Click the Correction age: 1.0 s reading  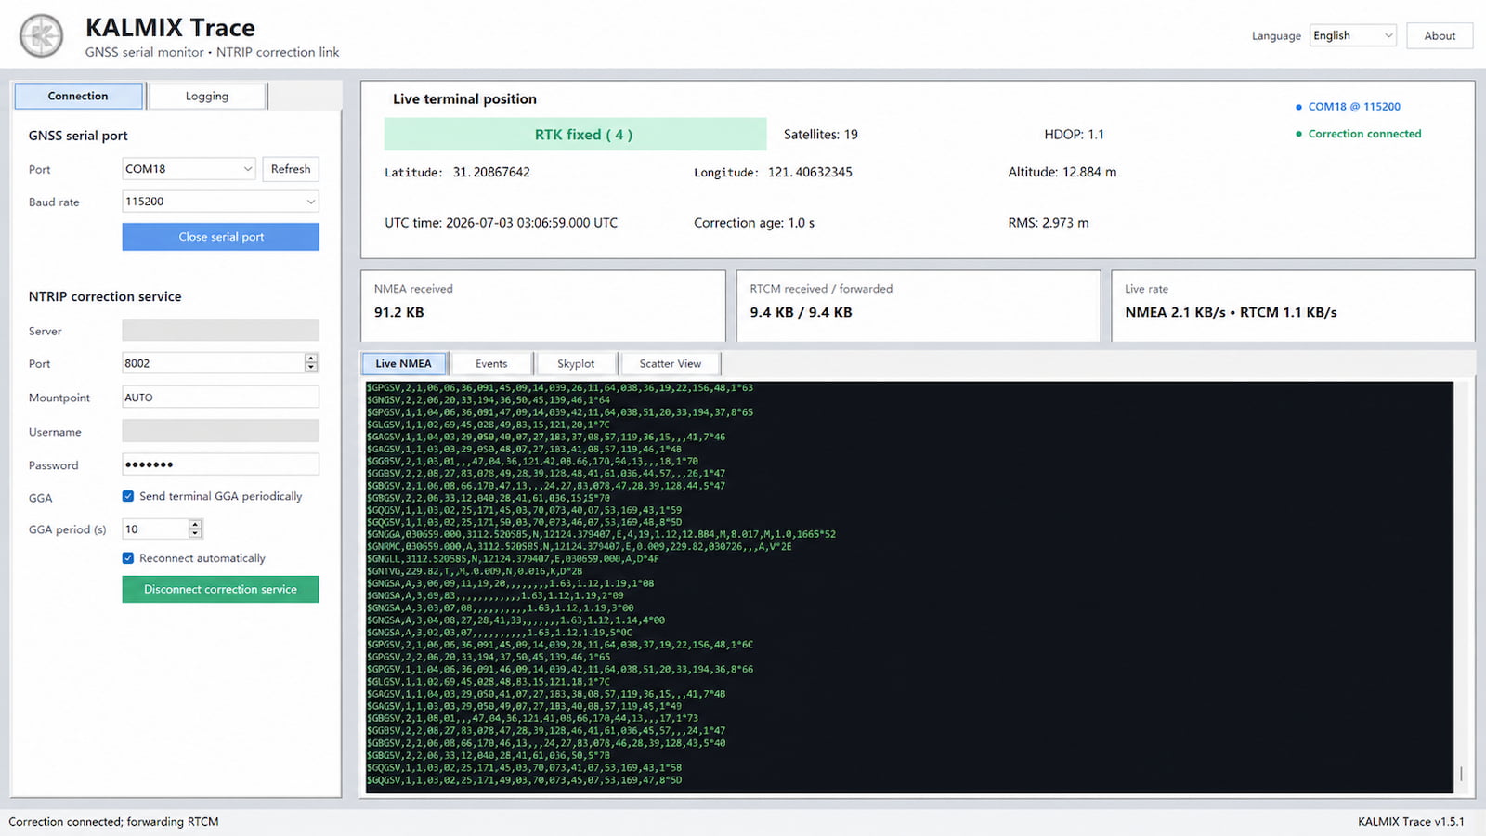[x=754, y=223]
